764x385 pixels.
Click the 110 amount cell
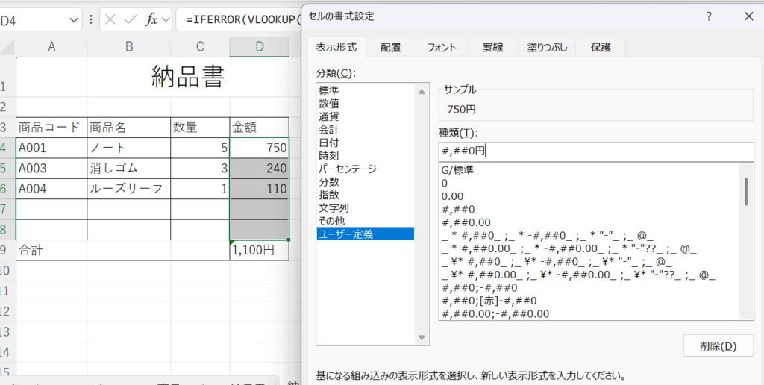tap(259, 189)
